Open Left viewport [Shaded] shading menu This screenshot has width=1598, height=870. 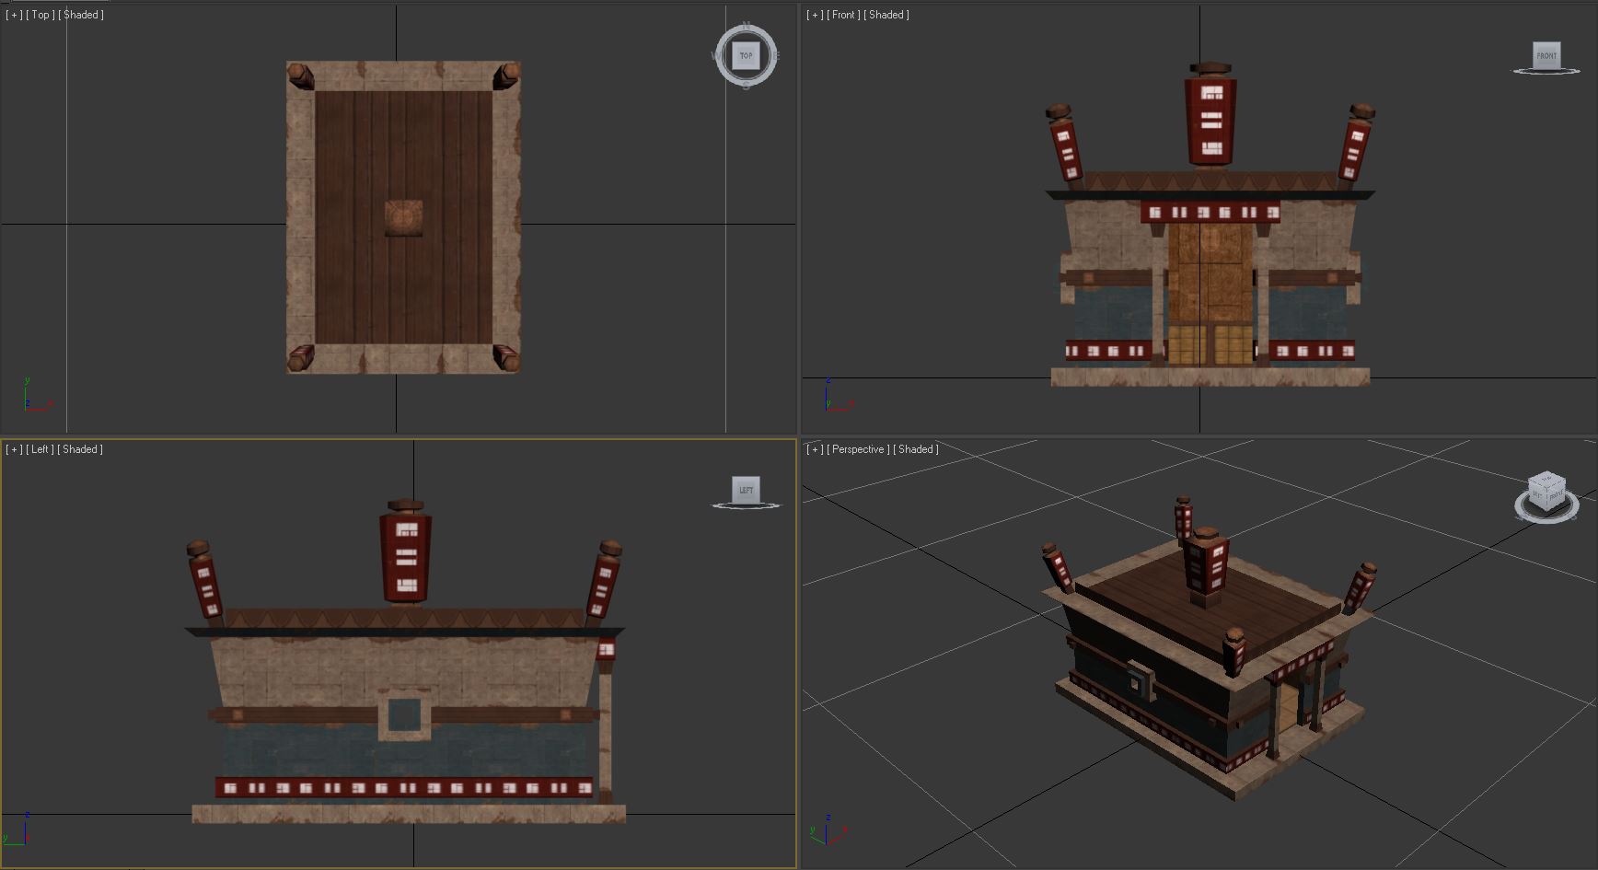(x=80, y=449)
